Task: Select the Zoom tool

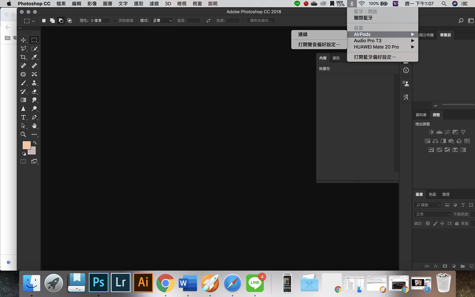Action: (23, 135)
